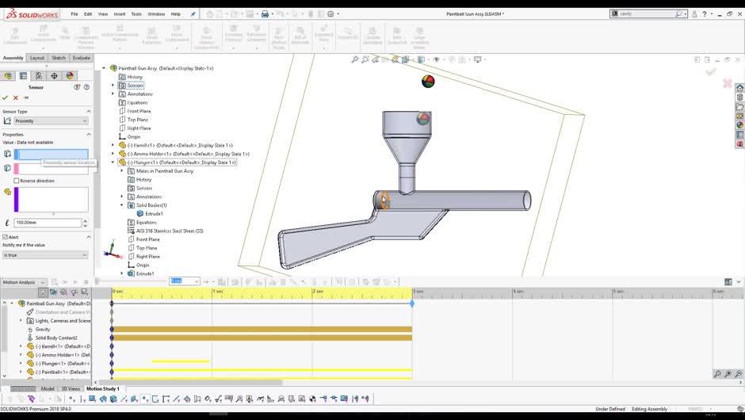The image size is (745, 420).
Task: Expand the Barrel<1> component in feature tree
Action: (113, 145)
